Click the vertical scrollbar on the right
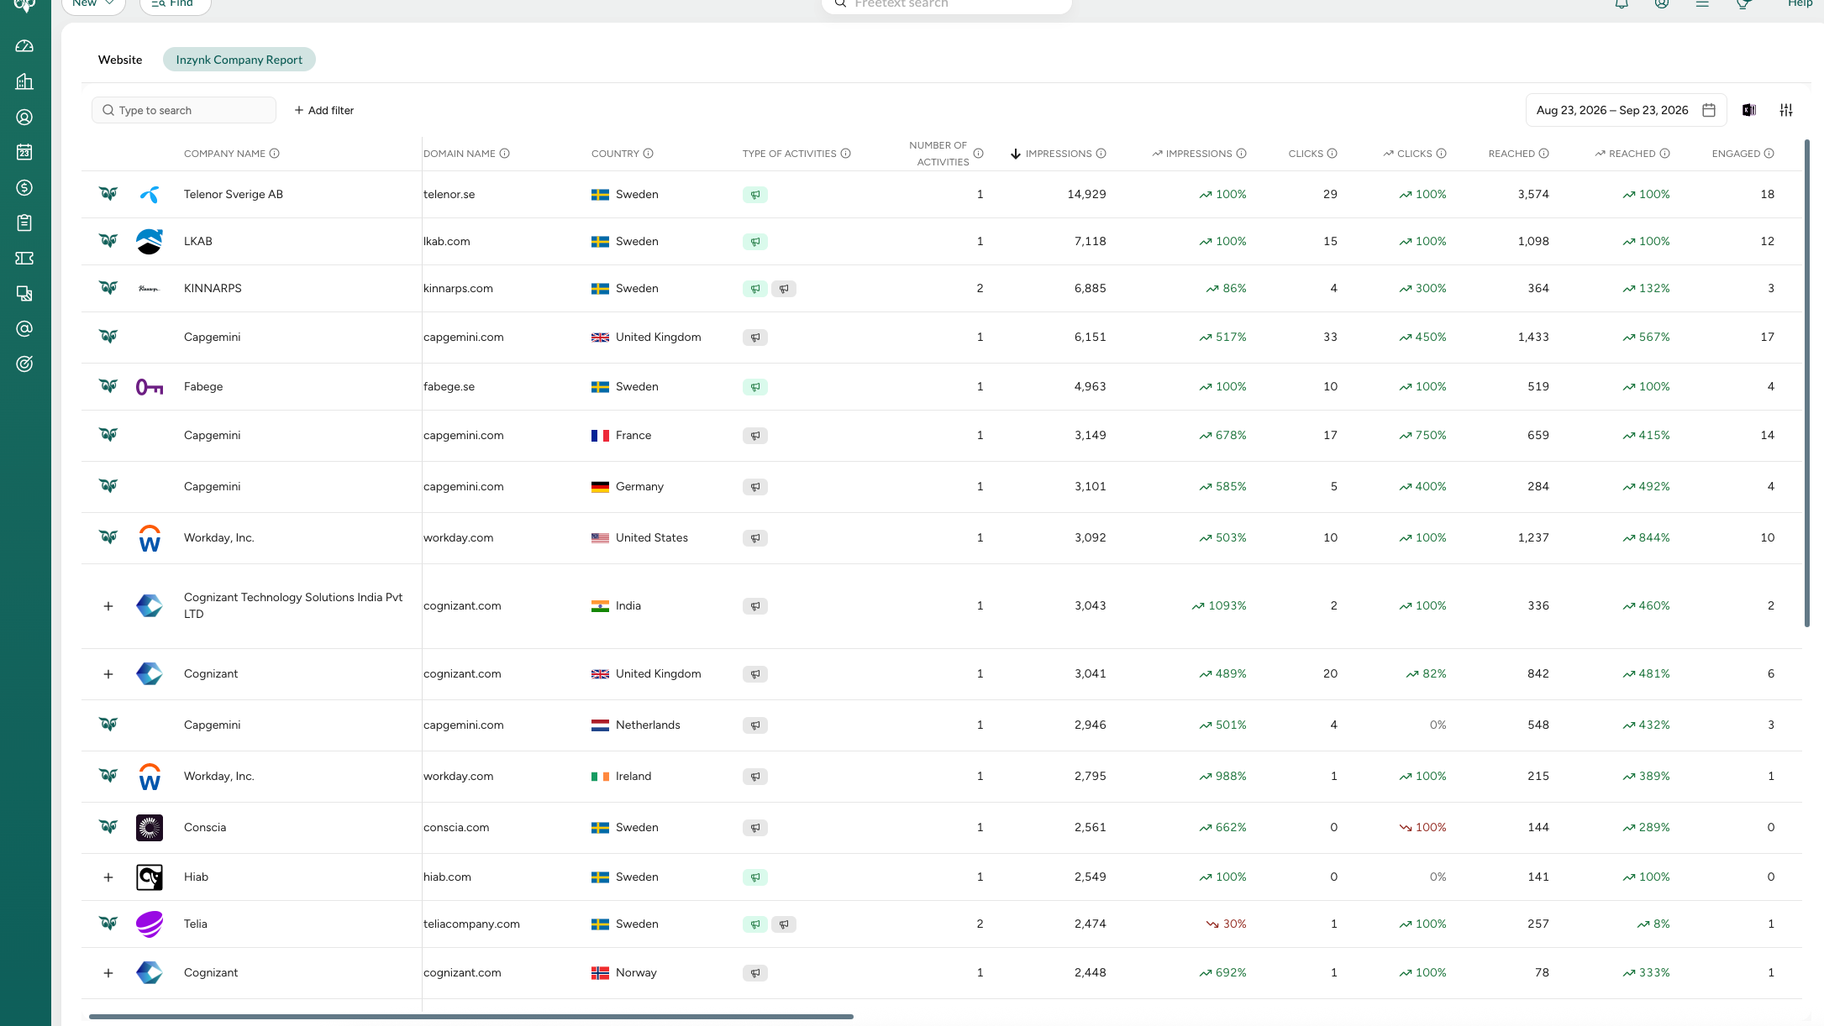The height and width of the screenshot is (1026, 1824). point(1806,382)
